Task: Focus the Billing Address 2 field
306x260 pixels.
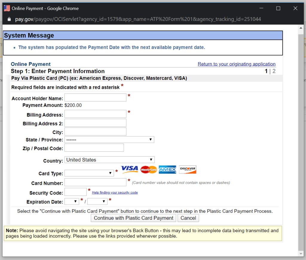Action: [x=95, y=123]
